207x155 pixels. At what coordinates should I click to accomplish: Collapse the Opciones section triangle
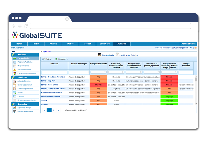click(x=41, y=51)
